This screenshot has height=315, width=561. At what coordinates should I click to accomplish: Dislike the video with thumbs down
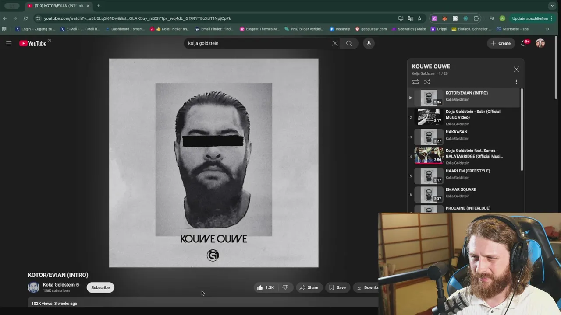285,287
